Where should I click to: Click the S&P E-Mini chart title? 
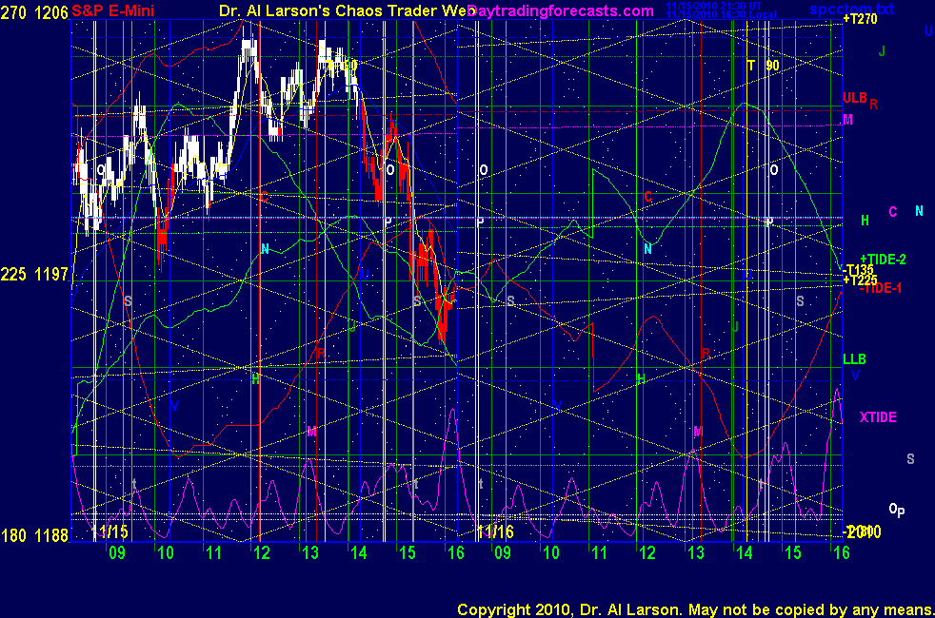[x=112, y=10]
